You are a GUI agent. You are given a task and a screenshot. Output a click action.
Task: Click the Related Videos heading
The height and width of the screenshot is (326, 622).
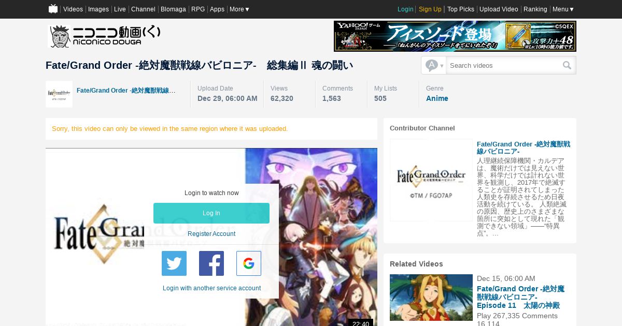coord(416,264)
